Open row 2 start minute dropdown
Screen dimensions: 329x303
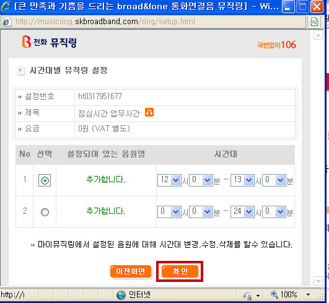coord(201,212)
